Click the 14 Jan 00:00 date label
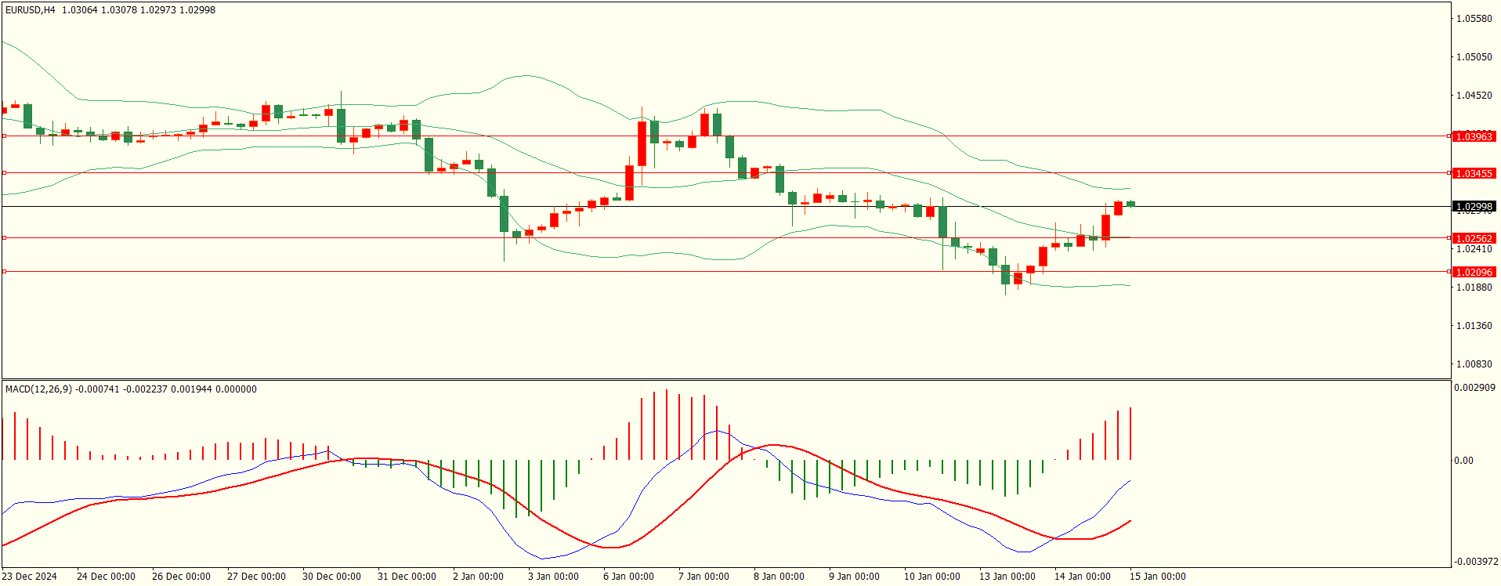This screenshot has height=586, width=1501. coord(1083,577)
